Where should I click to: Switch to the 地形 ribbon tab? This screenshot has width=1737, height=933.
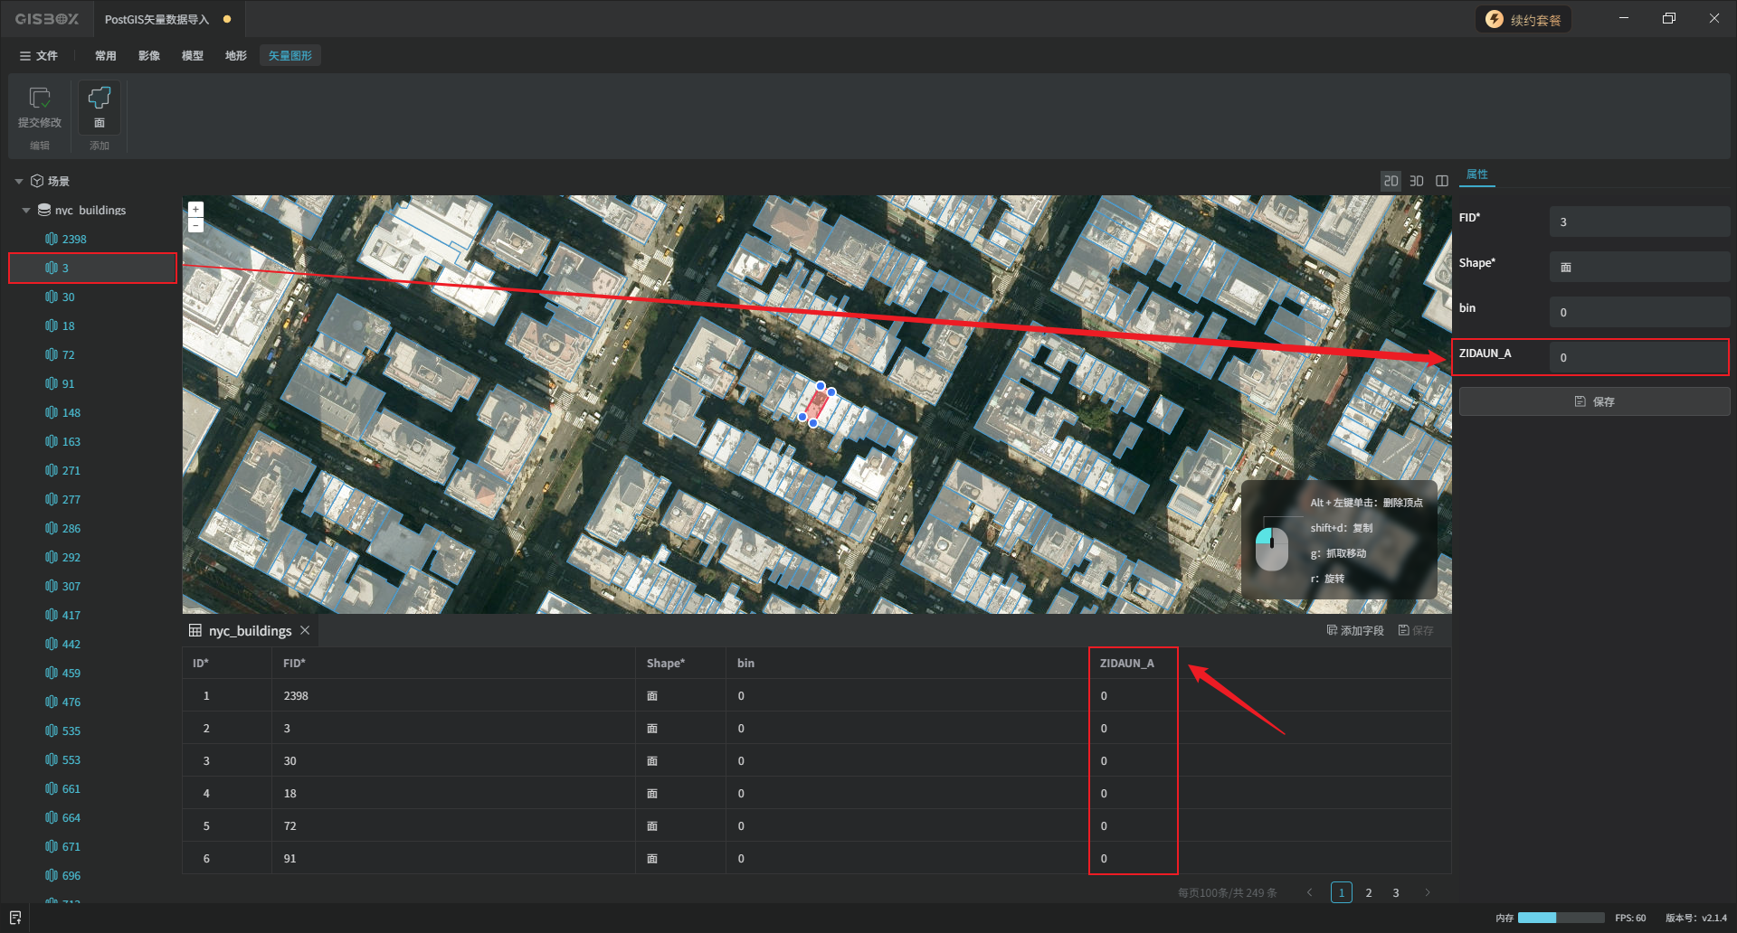coord(236,56)
